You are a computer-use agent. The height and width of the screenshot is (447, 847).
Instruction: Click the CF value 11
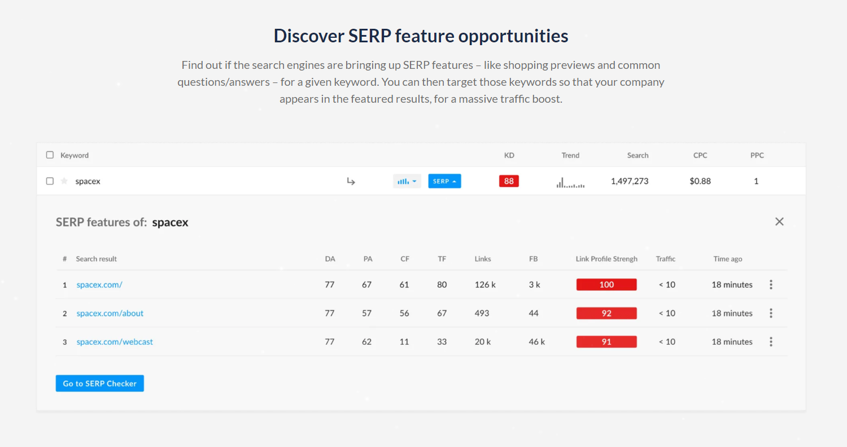tap(404, 341)
